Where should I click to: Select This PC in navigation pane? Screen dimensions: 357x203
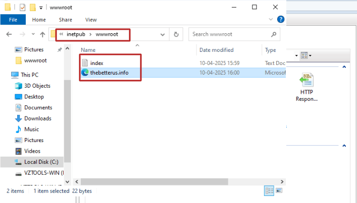click(x=30, y=75)
